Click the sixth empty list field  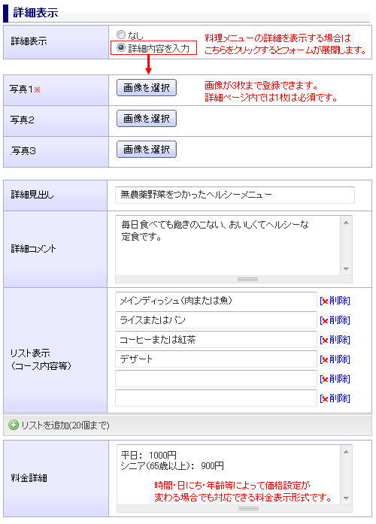(x=216, y=398)
